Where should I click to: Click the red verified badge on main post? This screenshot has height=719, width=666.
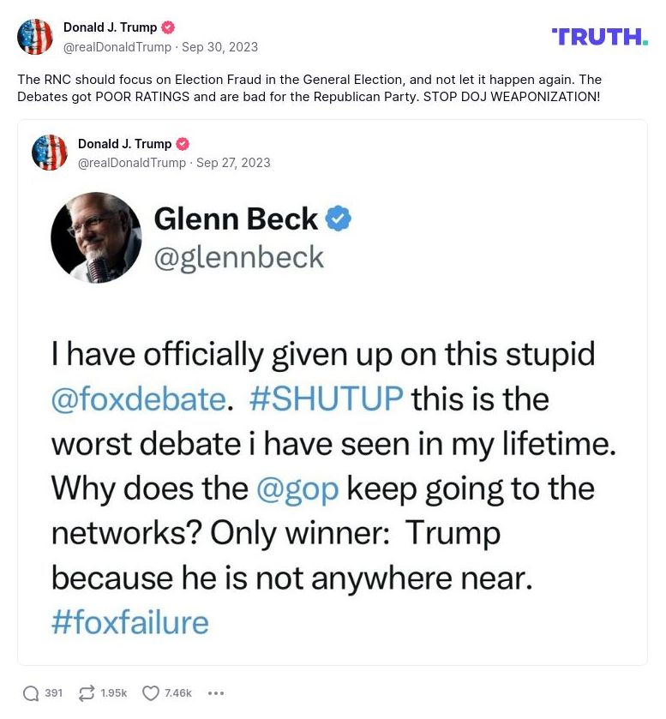pos(168,27)
